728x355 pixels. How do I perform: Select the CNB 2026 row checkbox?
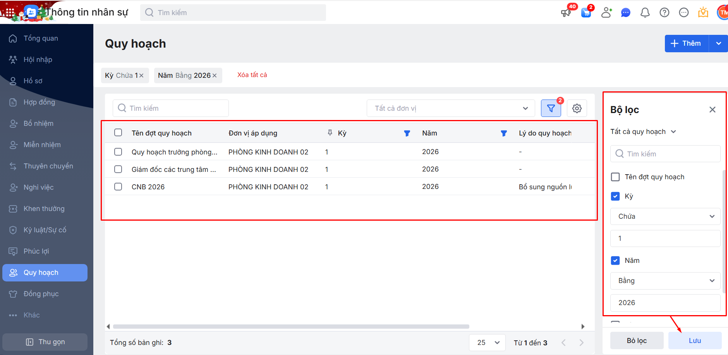[118, 187]
